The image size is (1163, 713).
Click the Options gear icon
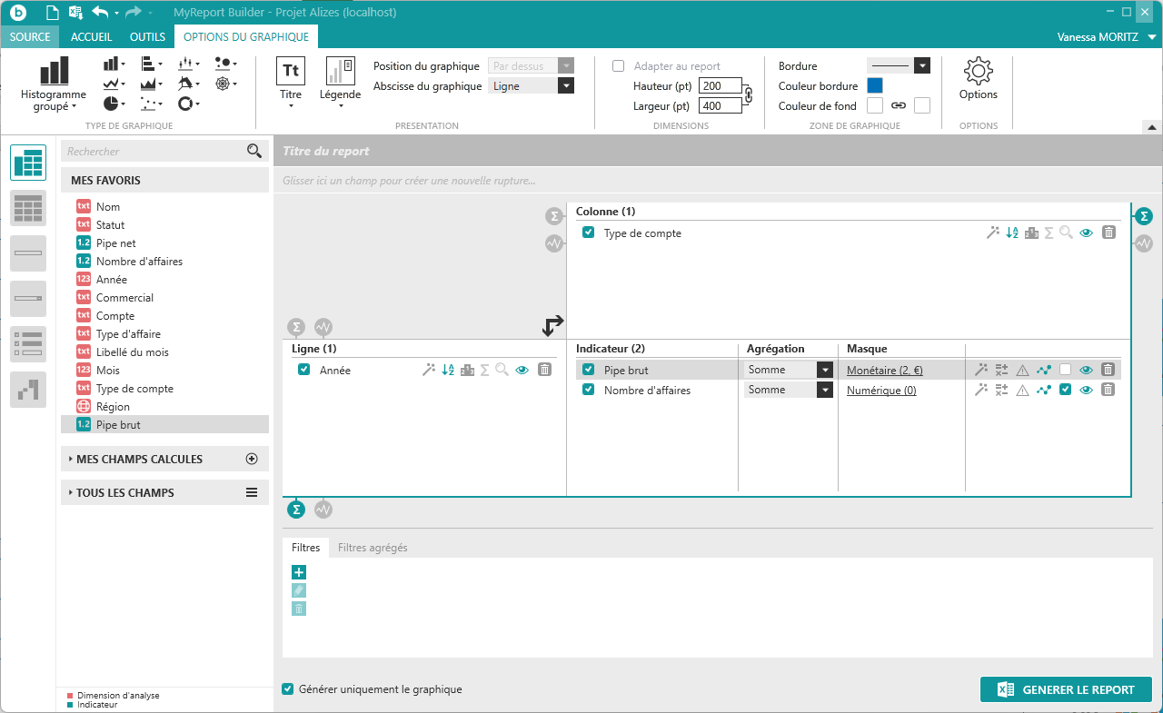point(978,71)
